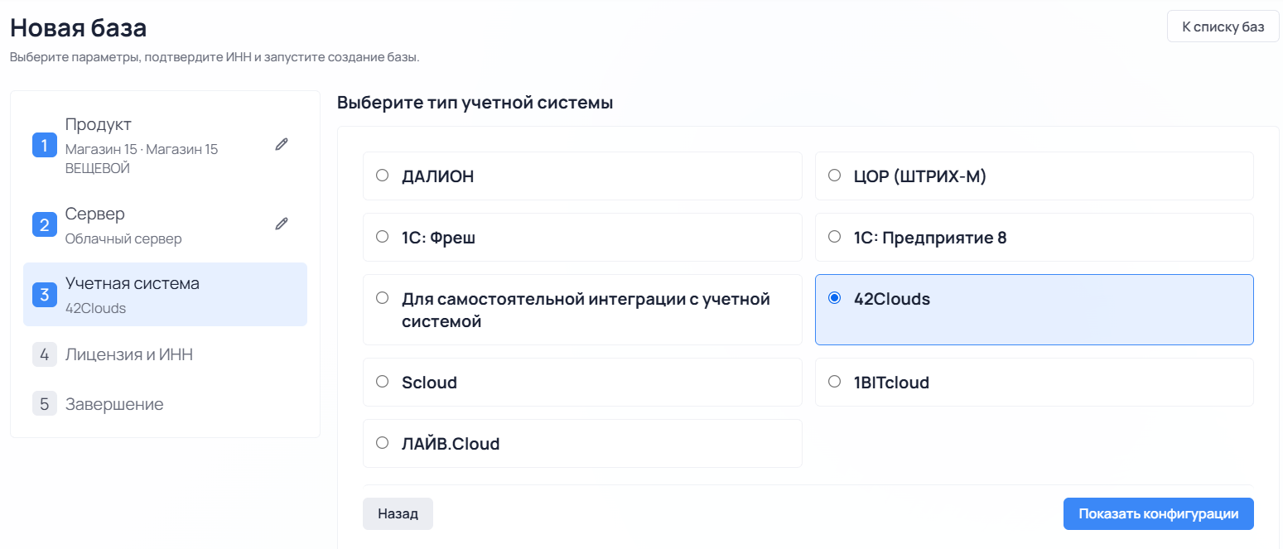
Task: Edit the Продукт step via pencil icon
Action: 282,144
